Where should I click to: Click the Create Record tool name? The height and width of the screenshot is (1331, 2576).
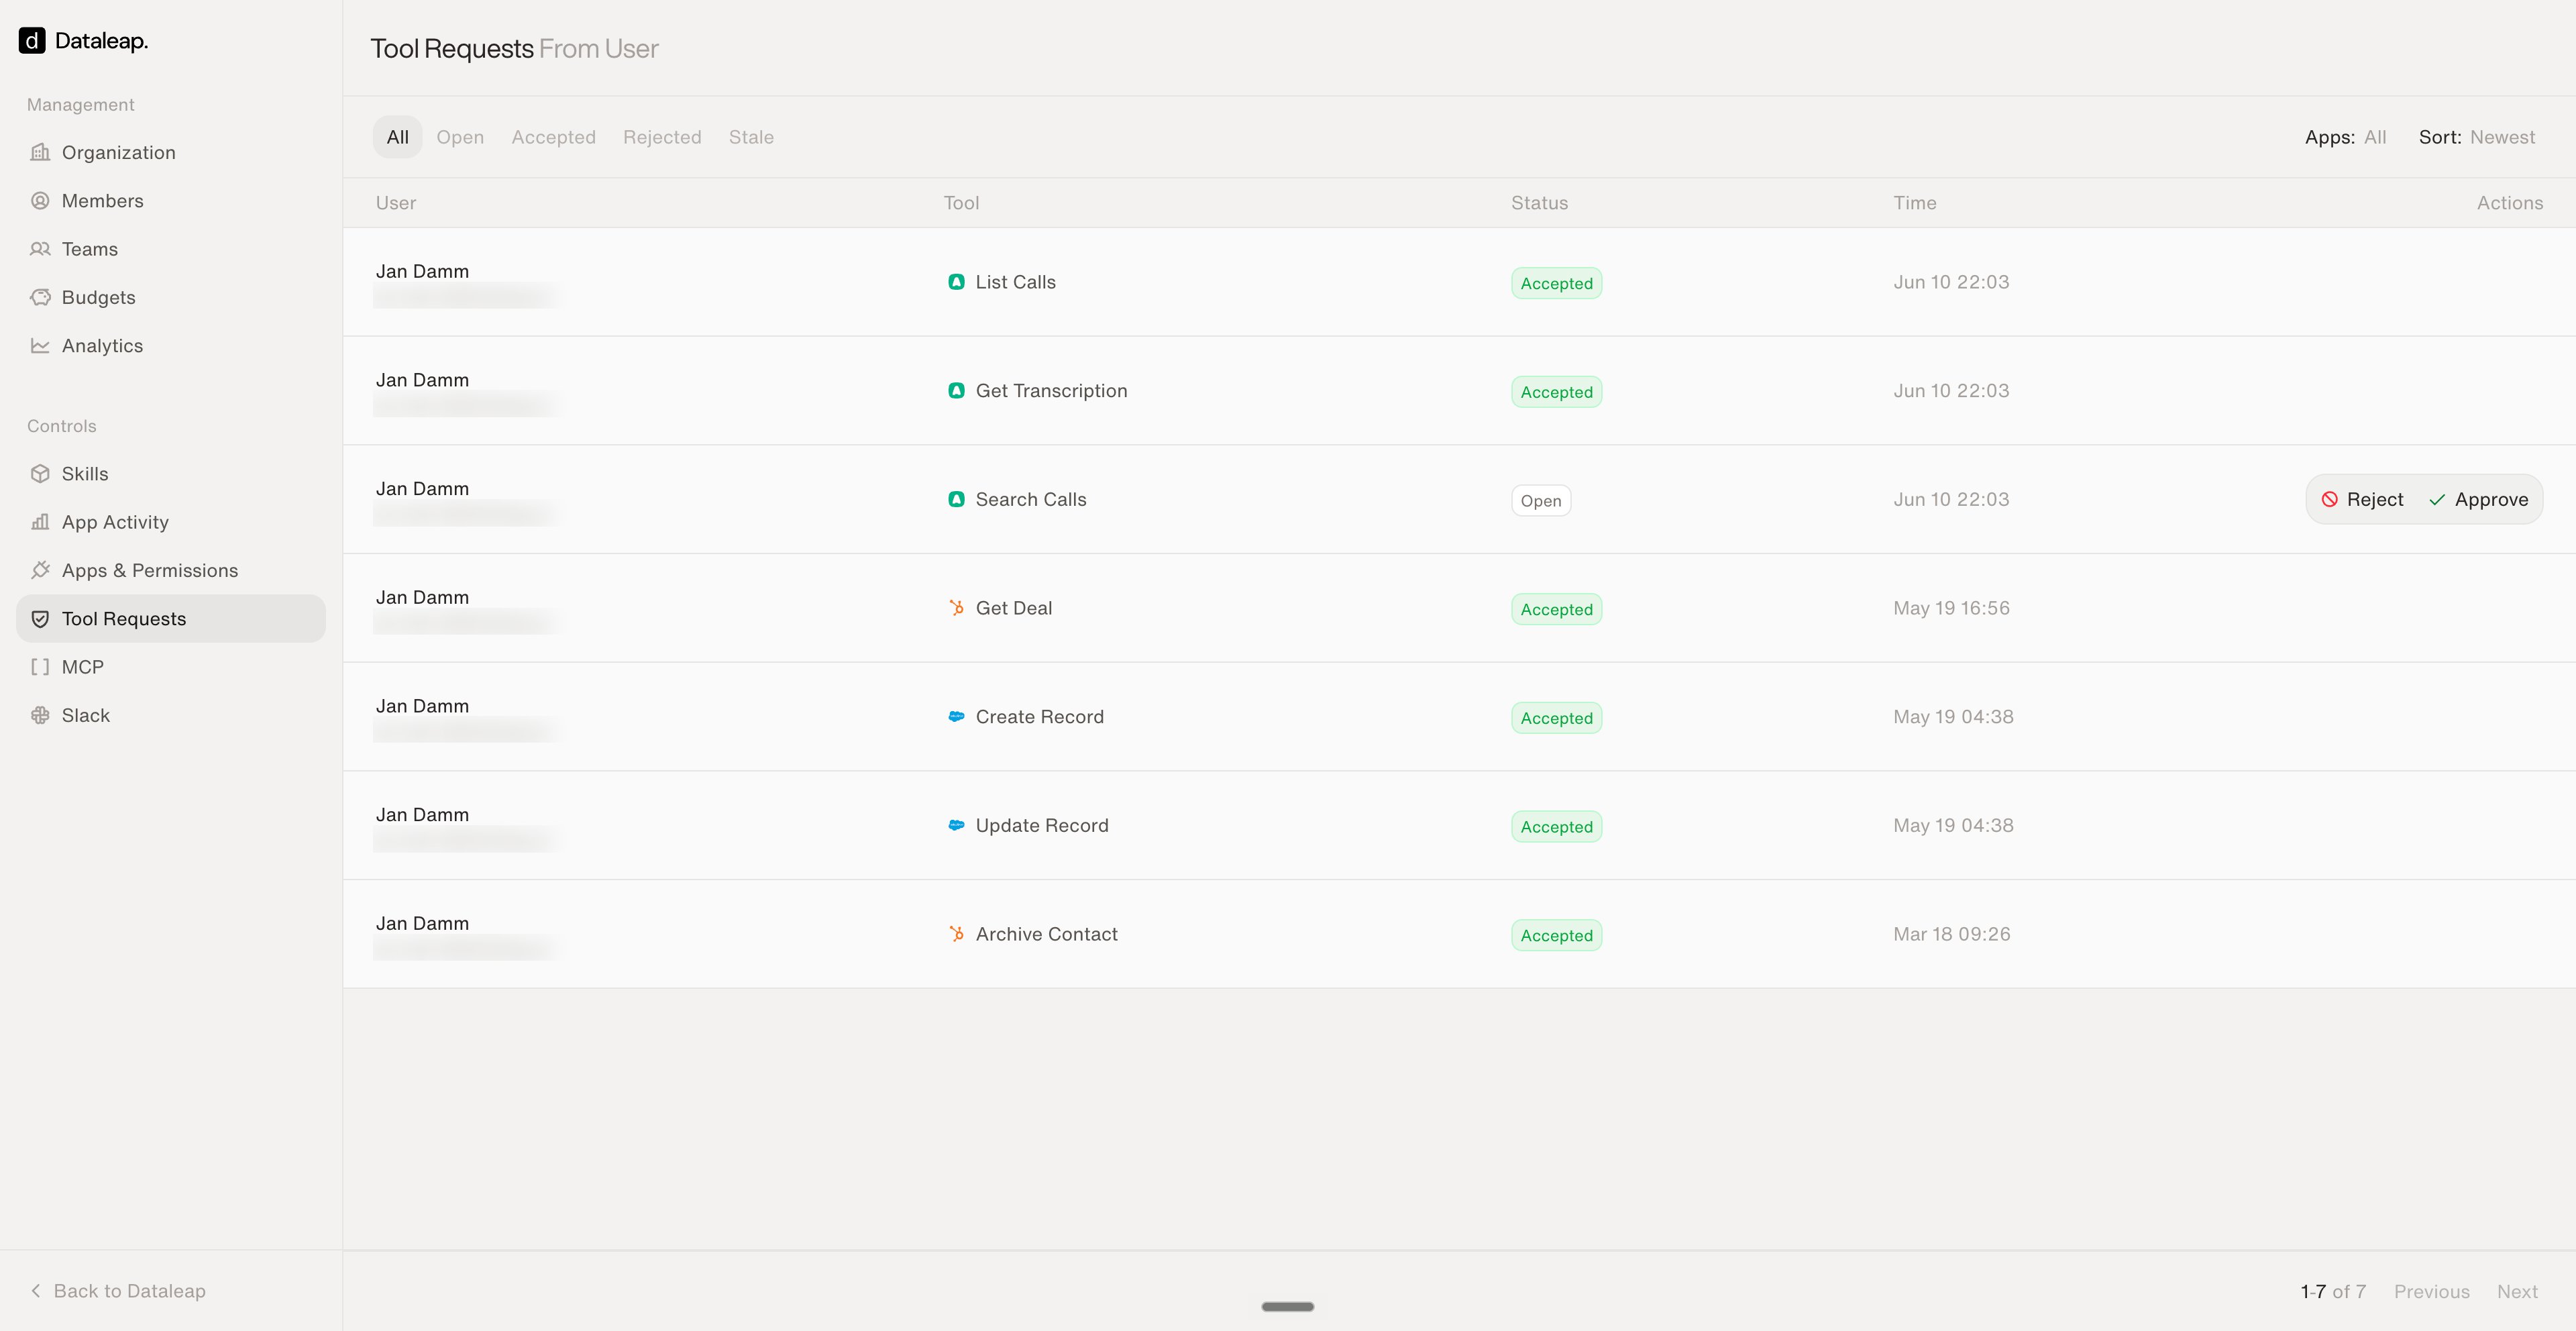point(1039,717)
